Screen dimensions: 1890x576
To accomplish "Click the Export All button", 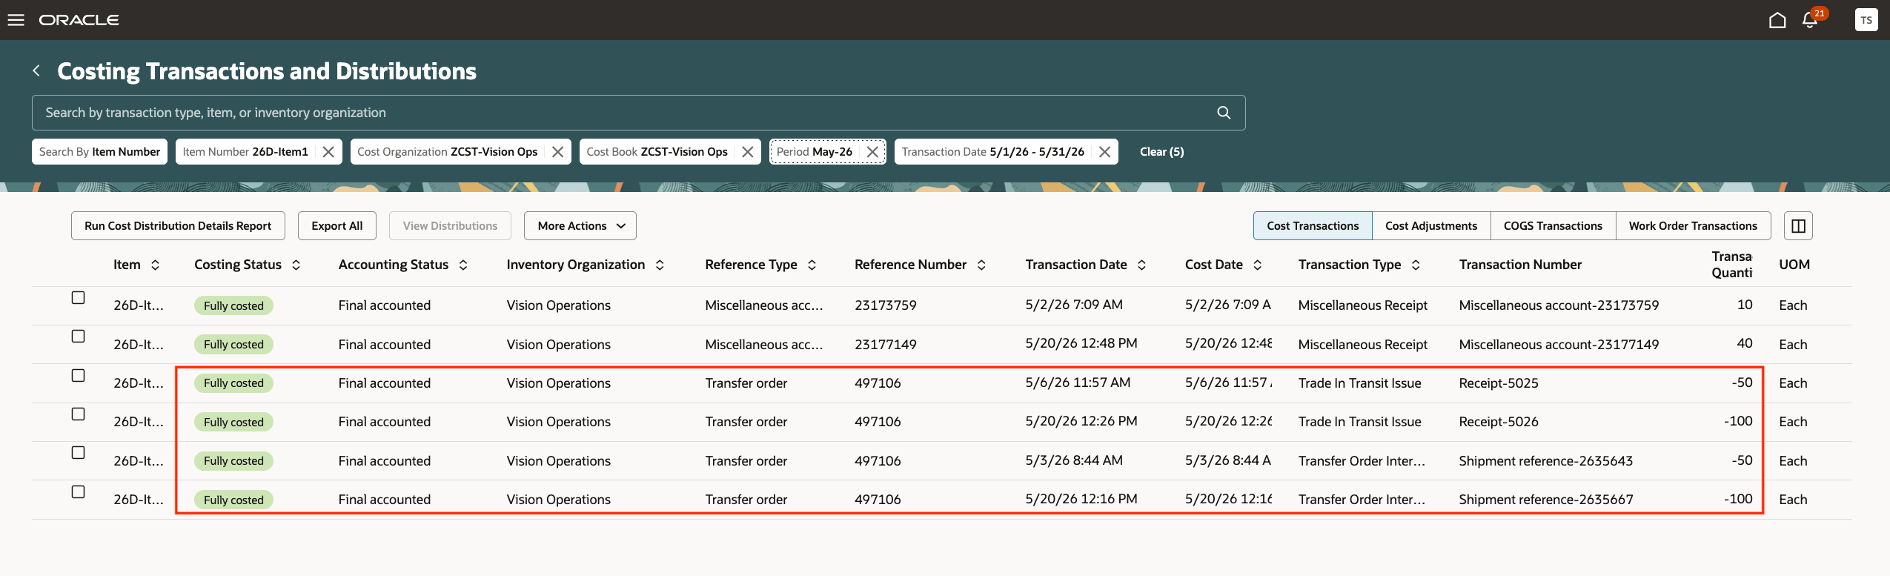I will pyautogui.click(x=337, y=226).
